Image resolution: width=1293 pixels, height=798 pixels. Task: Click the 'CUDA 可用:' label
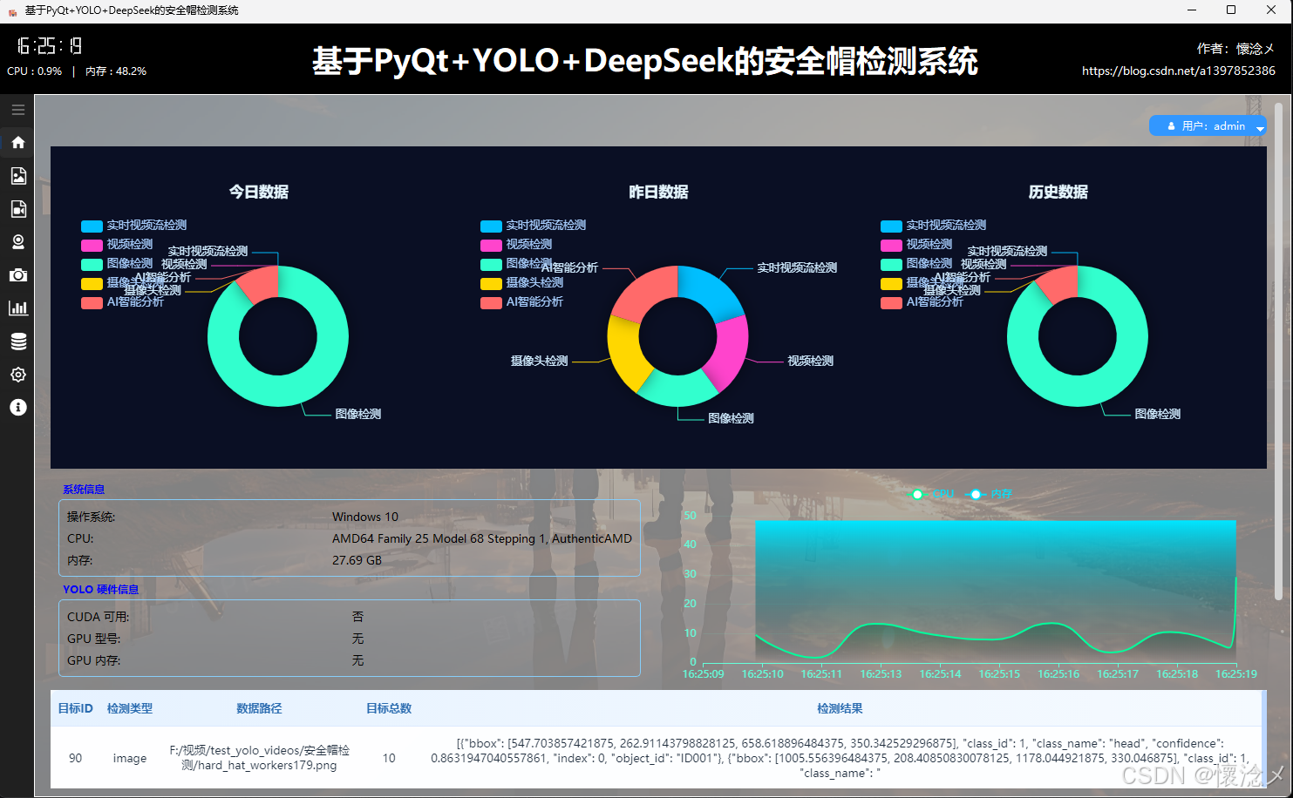[98, 617]
